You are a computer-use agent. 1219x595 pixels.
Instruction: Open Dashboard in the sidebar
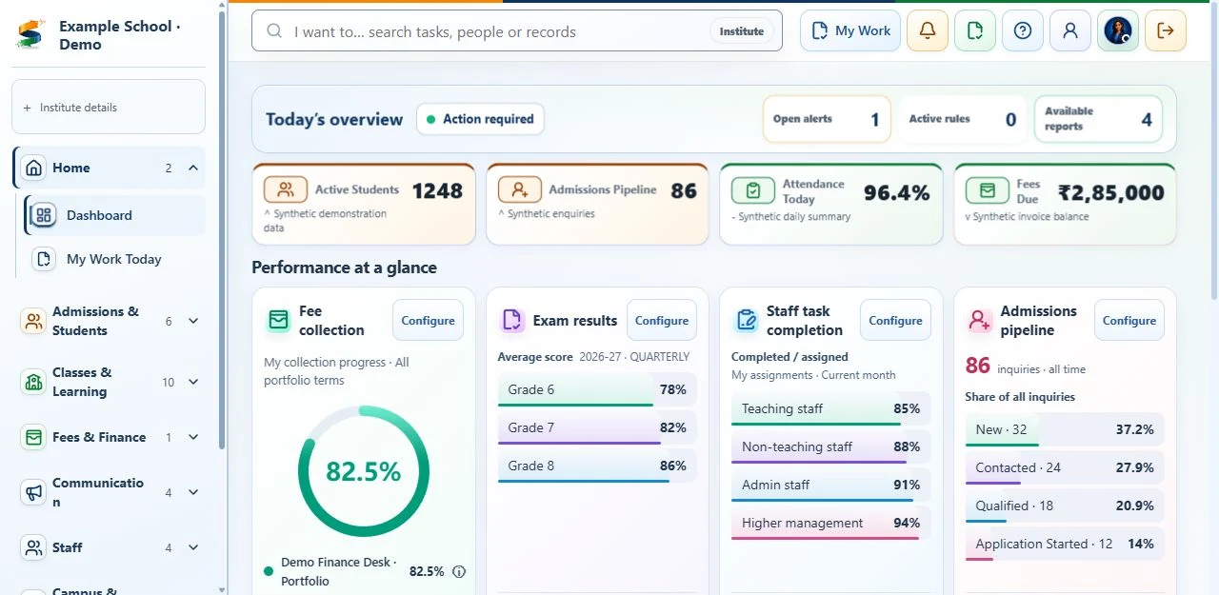coord(114,215)
